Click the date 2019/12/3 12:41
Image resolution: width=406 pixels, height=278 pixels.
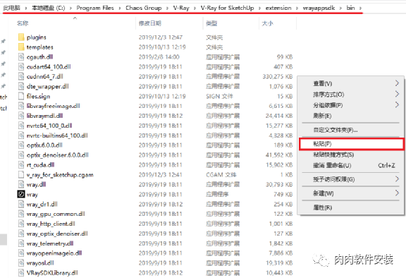coord(160,175)
